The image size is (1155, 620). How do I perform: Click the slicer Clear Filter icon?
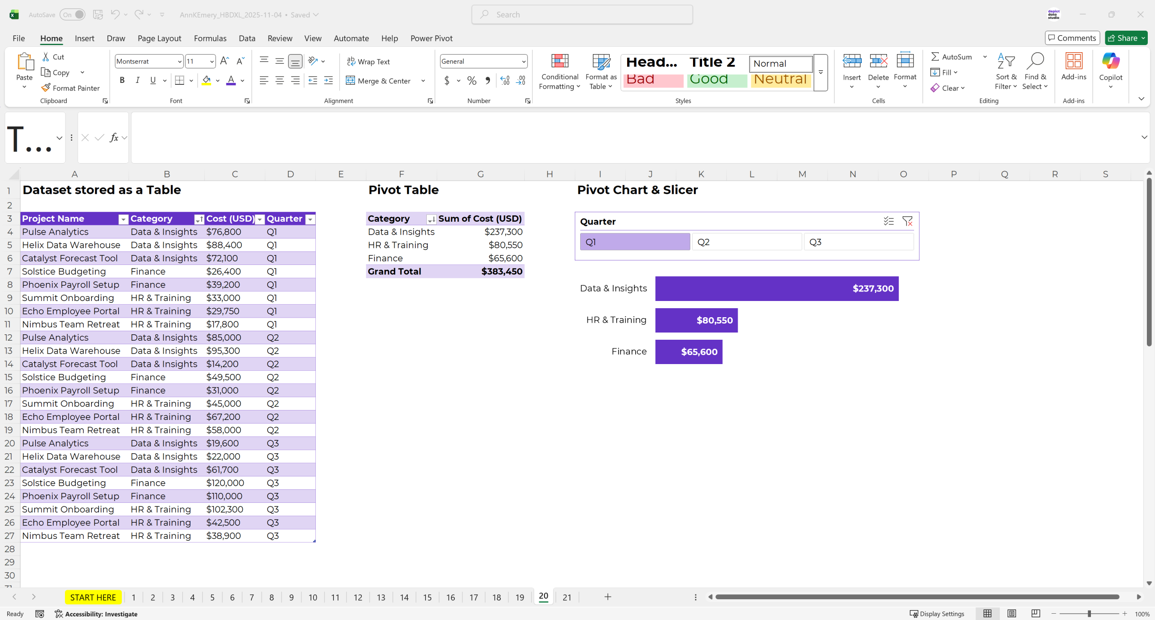(x=907, y=221)
